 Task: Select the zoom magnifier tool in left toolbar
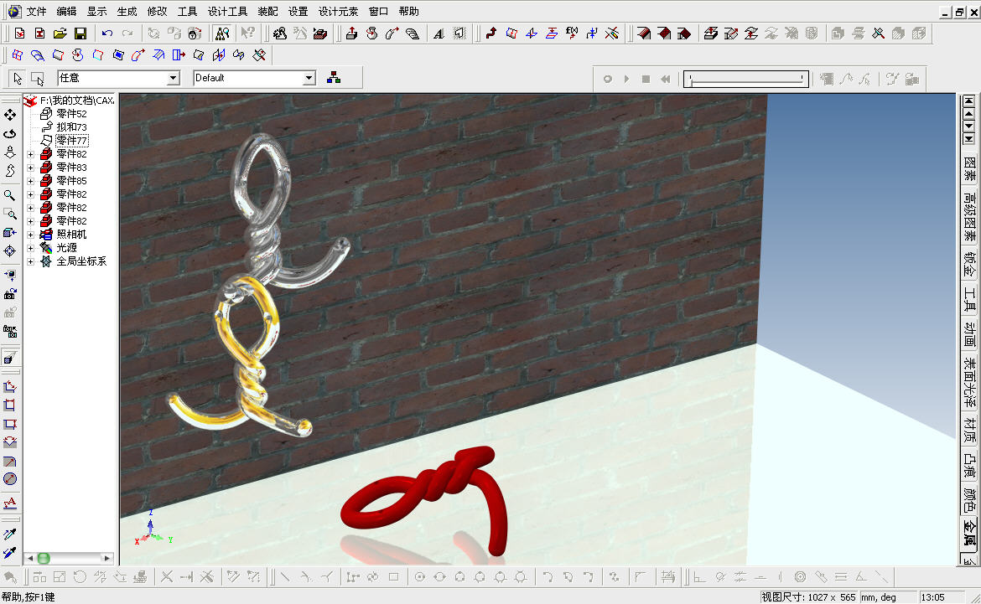10,196
